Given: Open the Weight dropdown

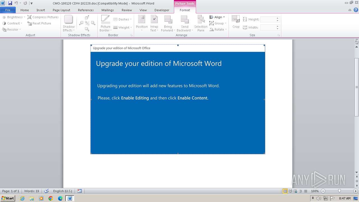Looking at the screenshot, I should pyautogui.click(x=122, y=27).
